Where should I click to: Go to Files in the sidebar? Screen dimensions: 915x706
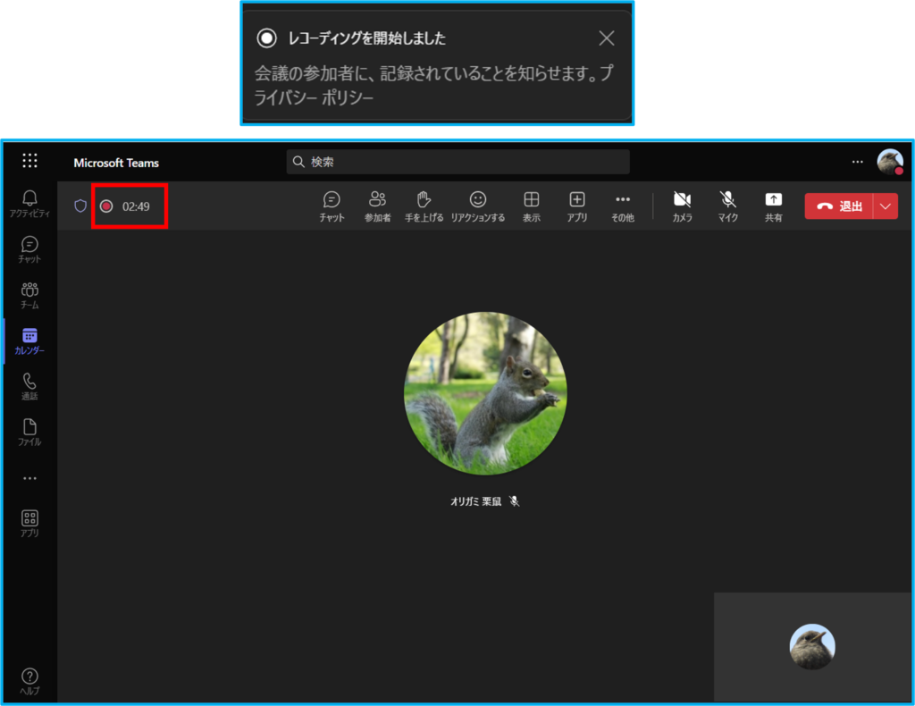click(29, 432)
